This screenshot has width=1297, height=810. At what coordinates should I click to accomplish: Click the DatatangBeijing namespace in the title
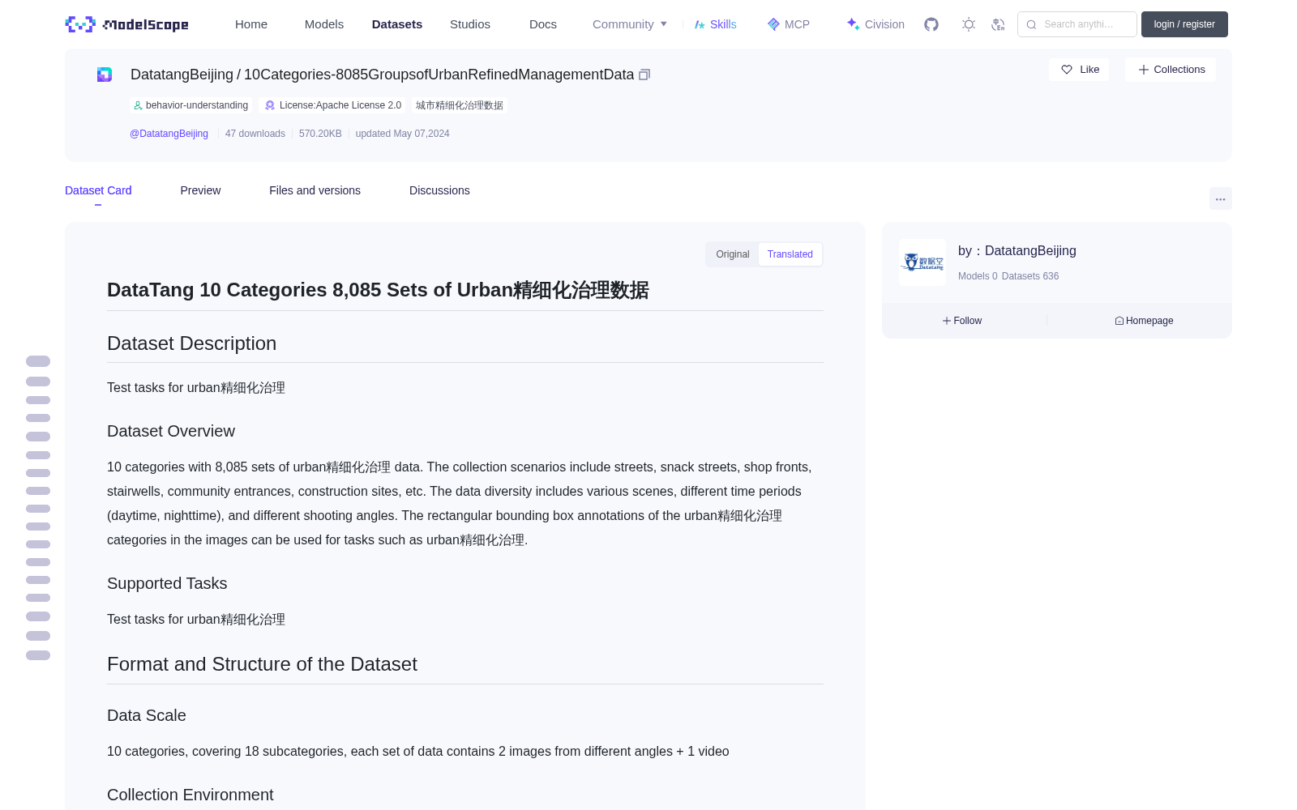pos(182,75)
